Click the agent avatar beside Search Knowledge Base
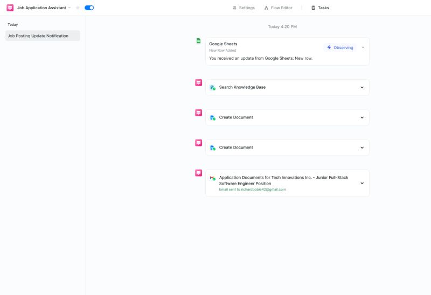 pyautogui.click(x=198, y=83)
